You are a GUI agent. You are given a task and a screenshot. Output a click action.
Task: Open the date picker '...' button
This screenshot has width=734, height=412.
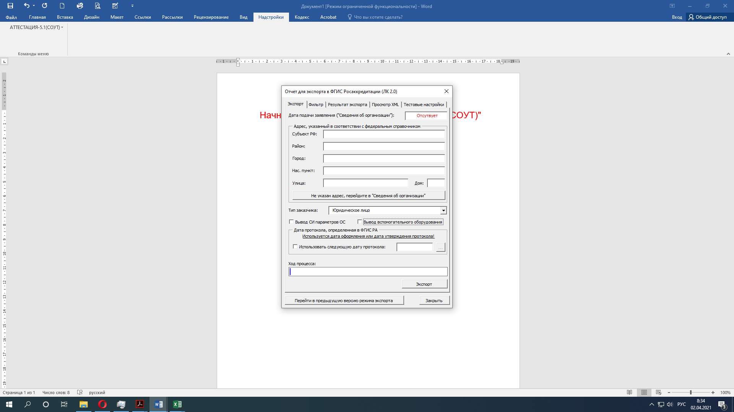440,247
